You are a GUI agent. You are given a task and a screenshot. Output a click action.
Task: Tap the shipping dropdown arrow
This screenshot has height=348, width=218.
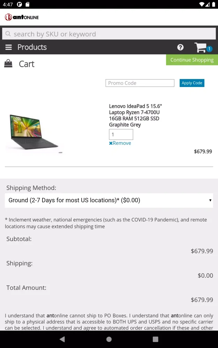[x=210, y=200]
